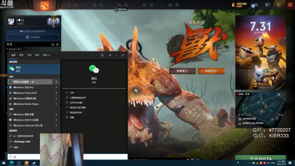295x166 pixels.
Task: Click the back/forward arrows beside the Dota logo
Action: 22,4
